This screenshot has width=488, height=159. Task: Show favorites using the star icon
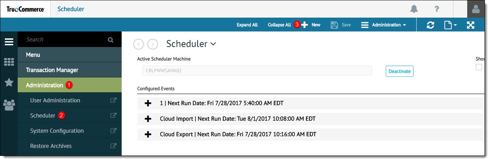coord(9,83)
